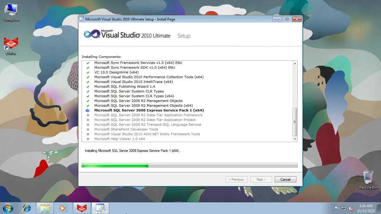Select the "Microsoft Sync Framework Services v1.0 (x64) ENU" row
Screen dimensions: 381x214
[138, 63]
